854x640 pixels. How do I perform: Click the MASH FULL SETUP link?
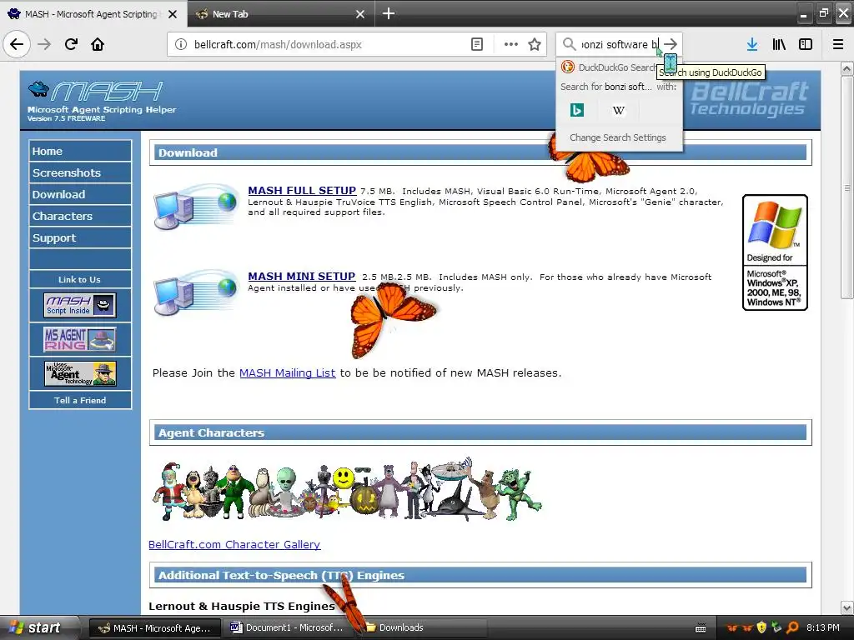point(302,191)
